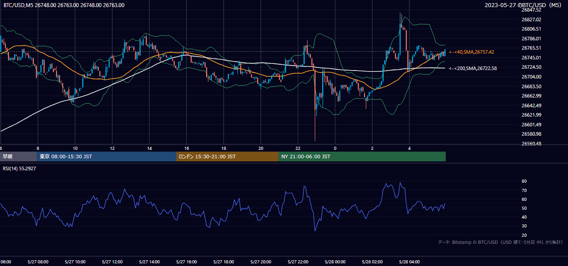Click the BTC/USD,M5 OHLC header text

[x=64, y=5]
